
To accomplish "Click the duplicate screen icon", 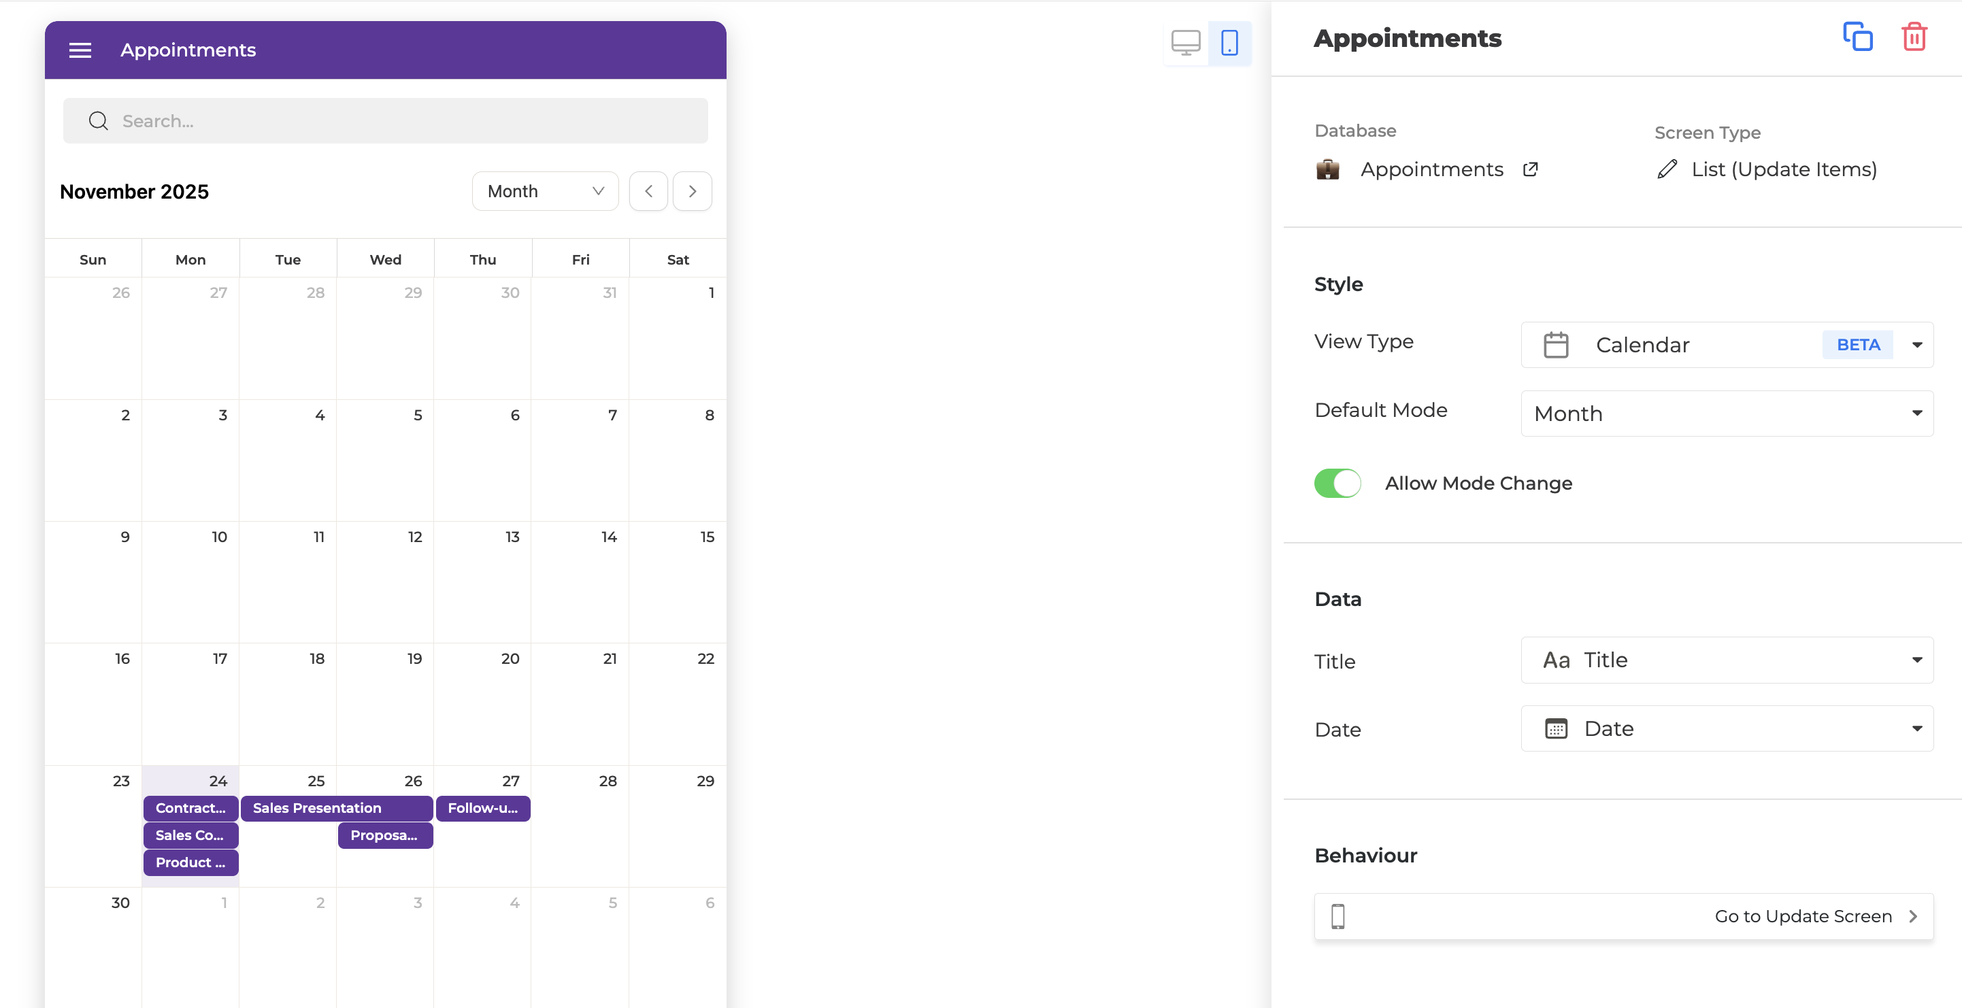I will click(x=1858, y=37).
